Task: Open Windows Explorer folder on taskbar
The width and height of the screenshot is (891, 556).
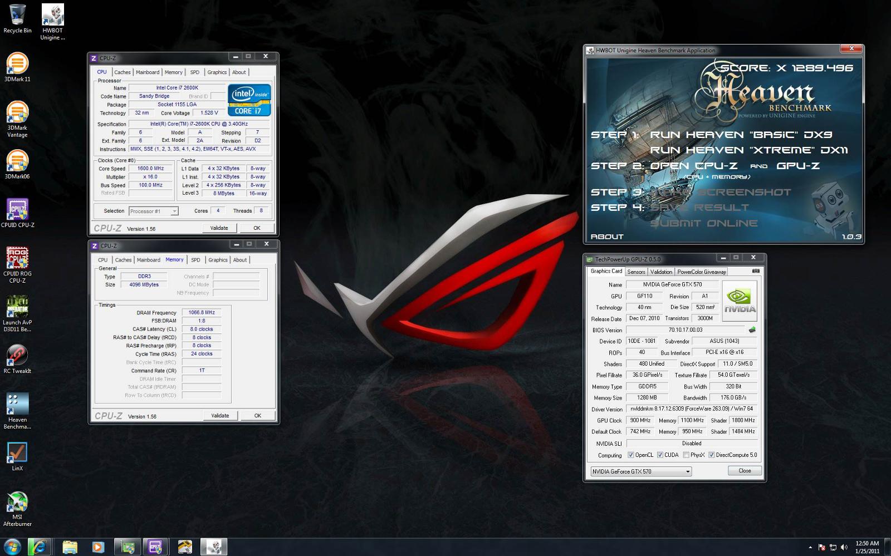Action: click(x=70, y=547)
